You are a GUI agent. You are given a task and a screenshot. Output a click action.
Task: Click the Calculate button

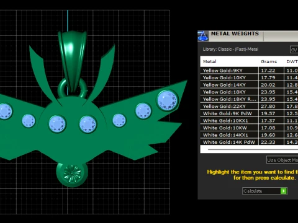pyautogui.click(x=264, y=191)
